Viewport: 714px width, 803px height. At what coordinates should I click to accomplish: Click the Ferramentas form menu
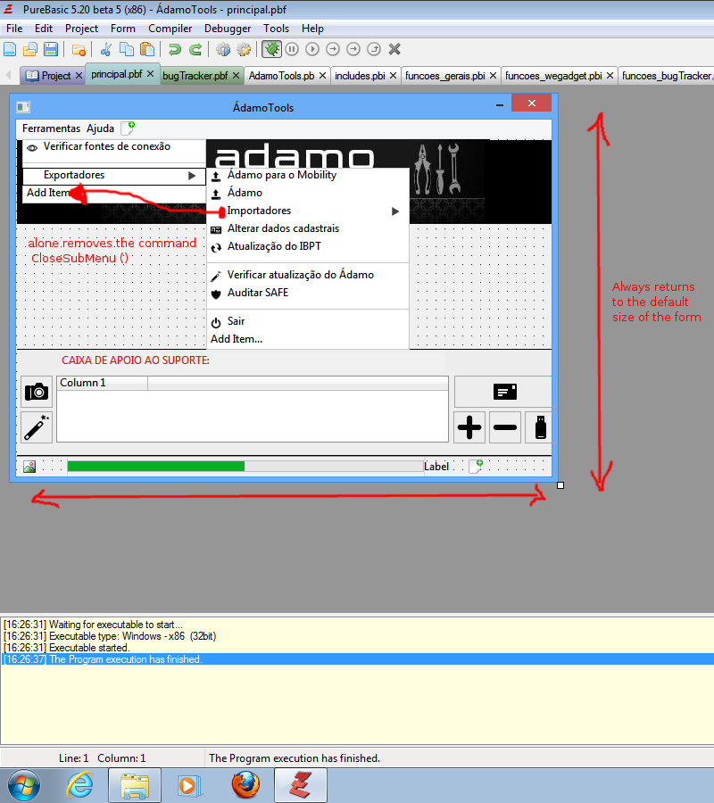pos(51,128)
